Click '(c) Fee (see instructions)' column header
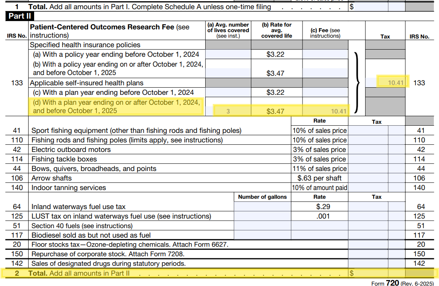Viewport: 439px width, 286px height. click(325, 33)
